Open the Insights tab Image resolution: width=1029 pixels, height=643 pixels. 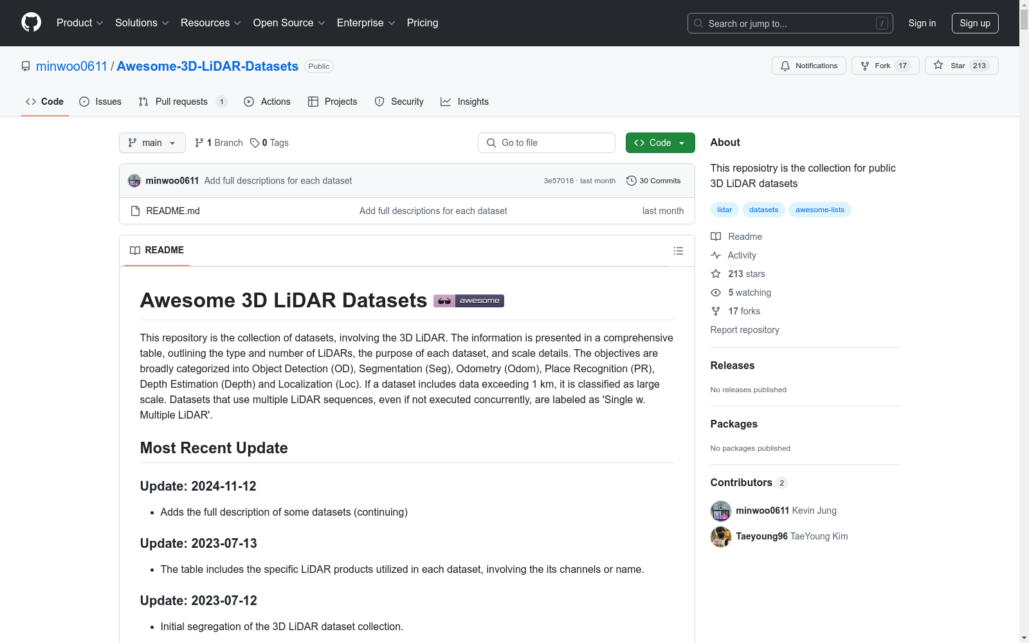[x=464, y=102]
